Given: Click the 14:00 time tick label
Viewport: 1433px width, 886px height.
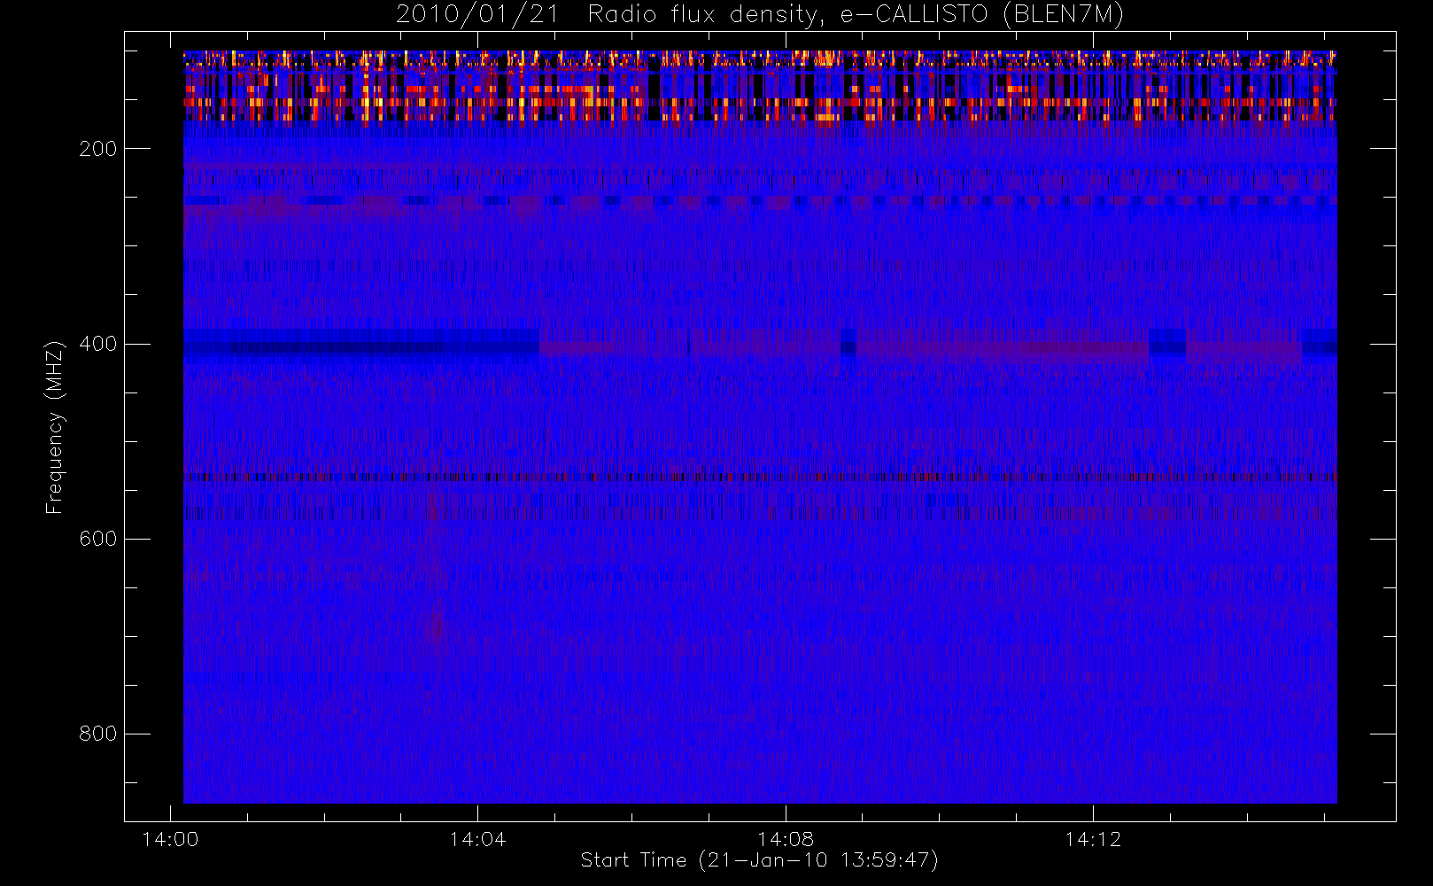Looking at the screenshot, I should coord(170,839).
